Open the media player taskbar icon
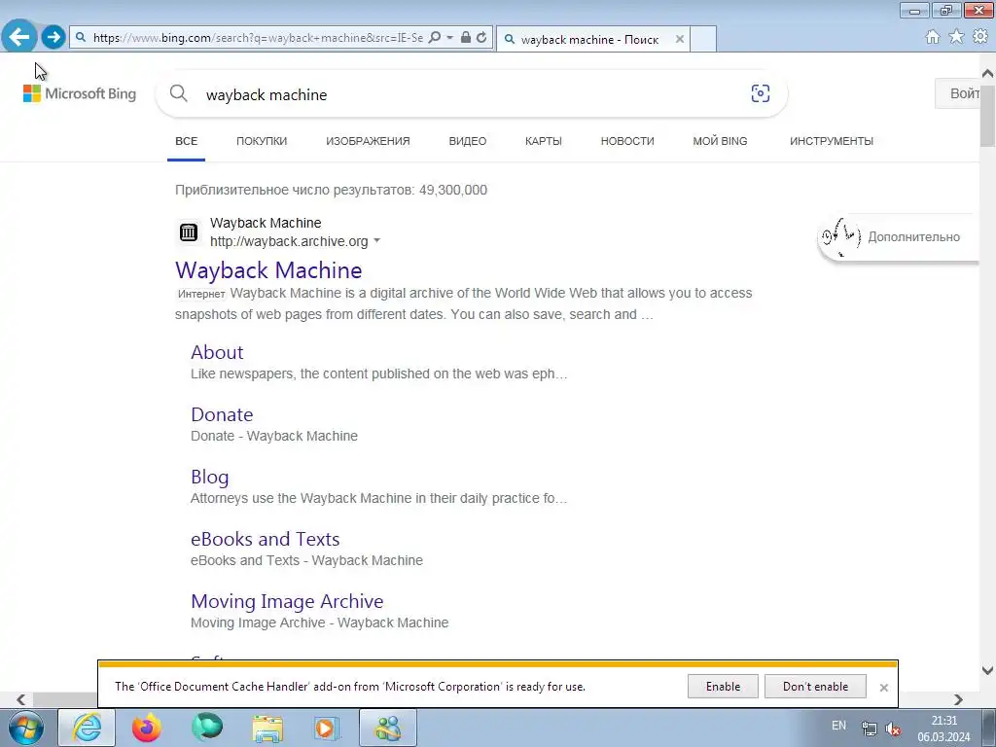 pos(328,728)
